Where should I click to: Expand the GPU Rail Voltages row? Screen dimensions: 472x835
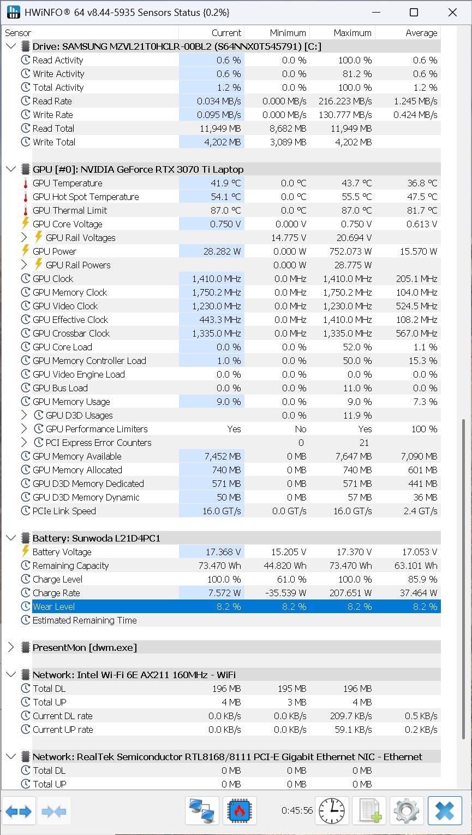point(24,238)
